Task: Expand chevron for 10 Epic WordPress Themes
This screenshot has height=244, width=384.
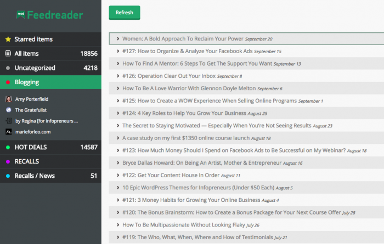Action: coord(118,188)
